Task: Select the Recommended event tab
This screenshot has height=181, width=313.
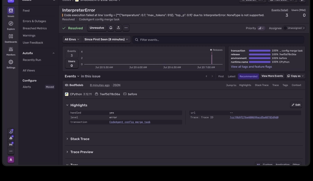Action: (248, 76)
